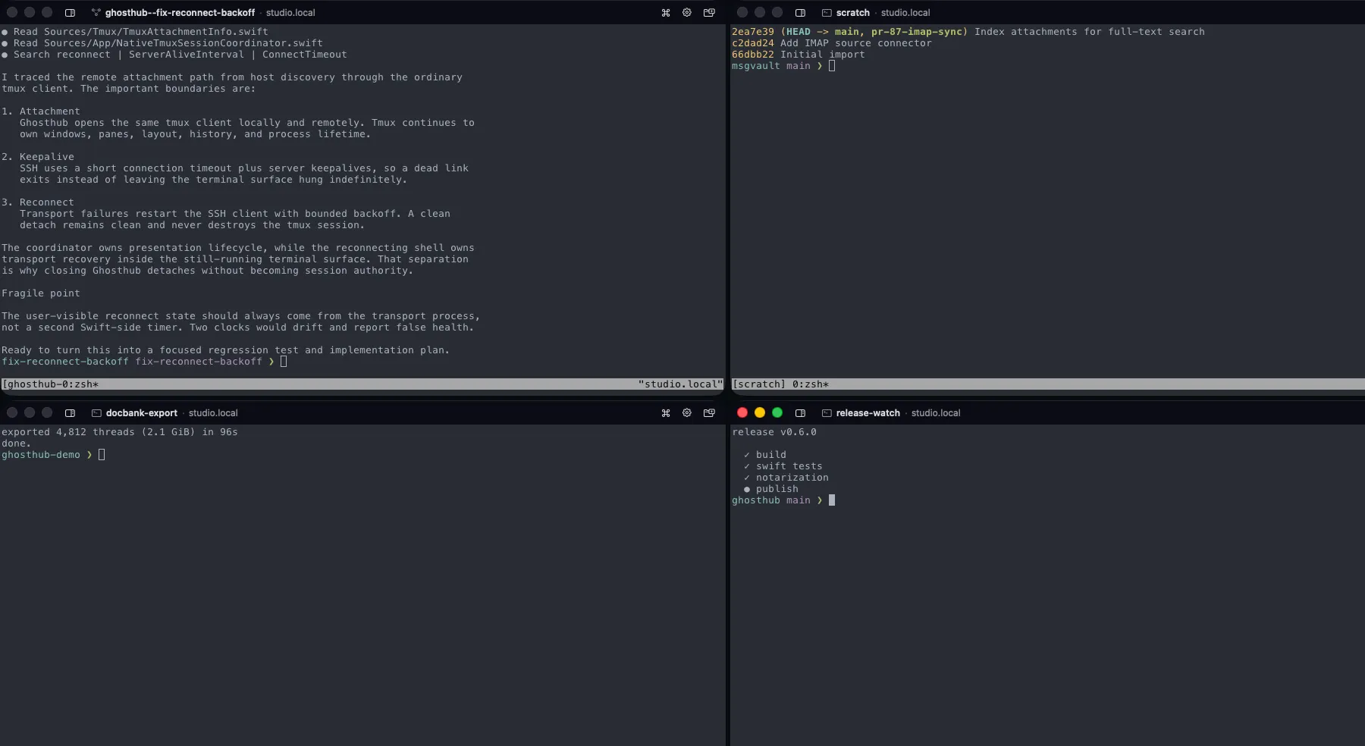Click studio.local label in release-watch title bar
The width and height of the screenshot is (1365, 746).
pos(936,413)
